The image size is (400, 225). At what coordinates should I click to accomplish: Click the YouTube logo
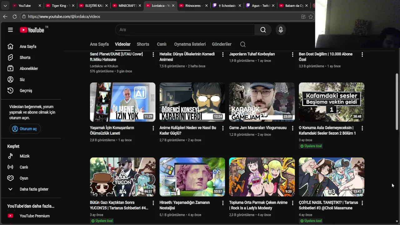[32, 30]
